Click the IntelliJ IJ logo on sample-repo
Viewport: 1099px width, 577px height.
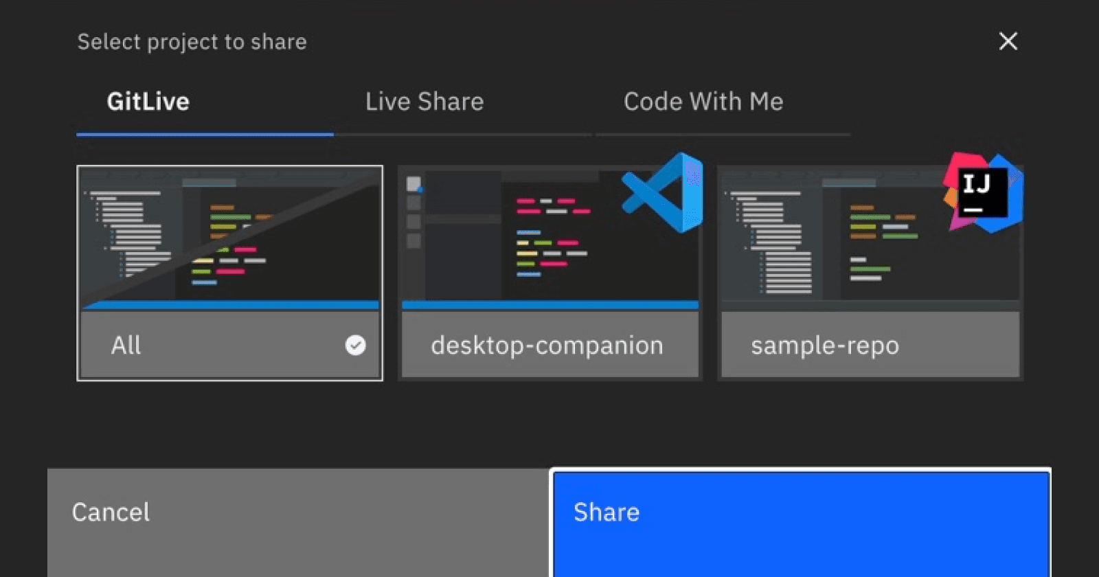pos(983,193)
